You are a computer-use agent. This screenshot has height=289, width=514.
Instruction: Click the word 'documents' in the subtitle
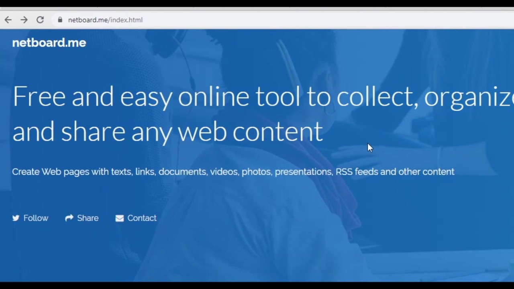pos(182,172)
